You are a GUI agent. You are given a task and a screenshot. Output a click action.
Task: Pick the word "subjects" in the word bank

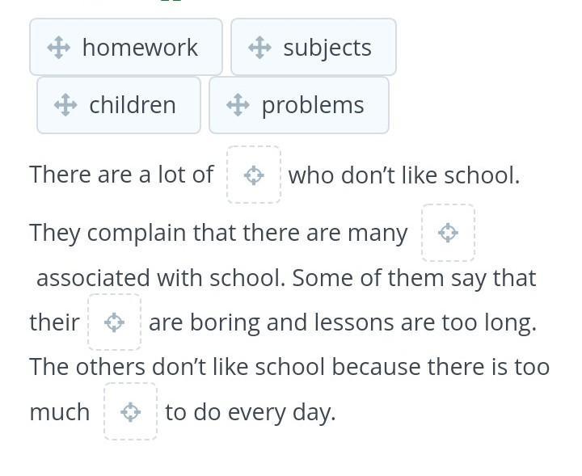[x=327, y=48]
